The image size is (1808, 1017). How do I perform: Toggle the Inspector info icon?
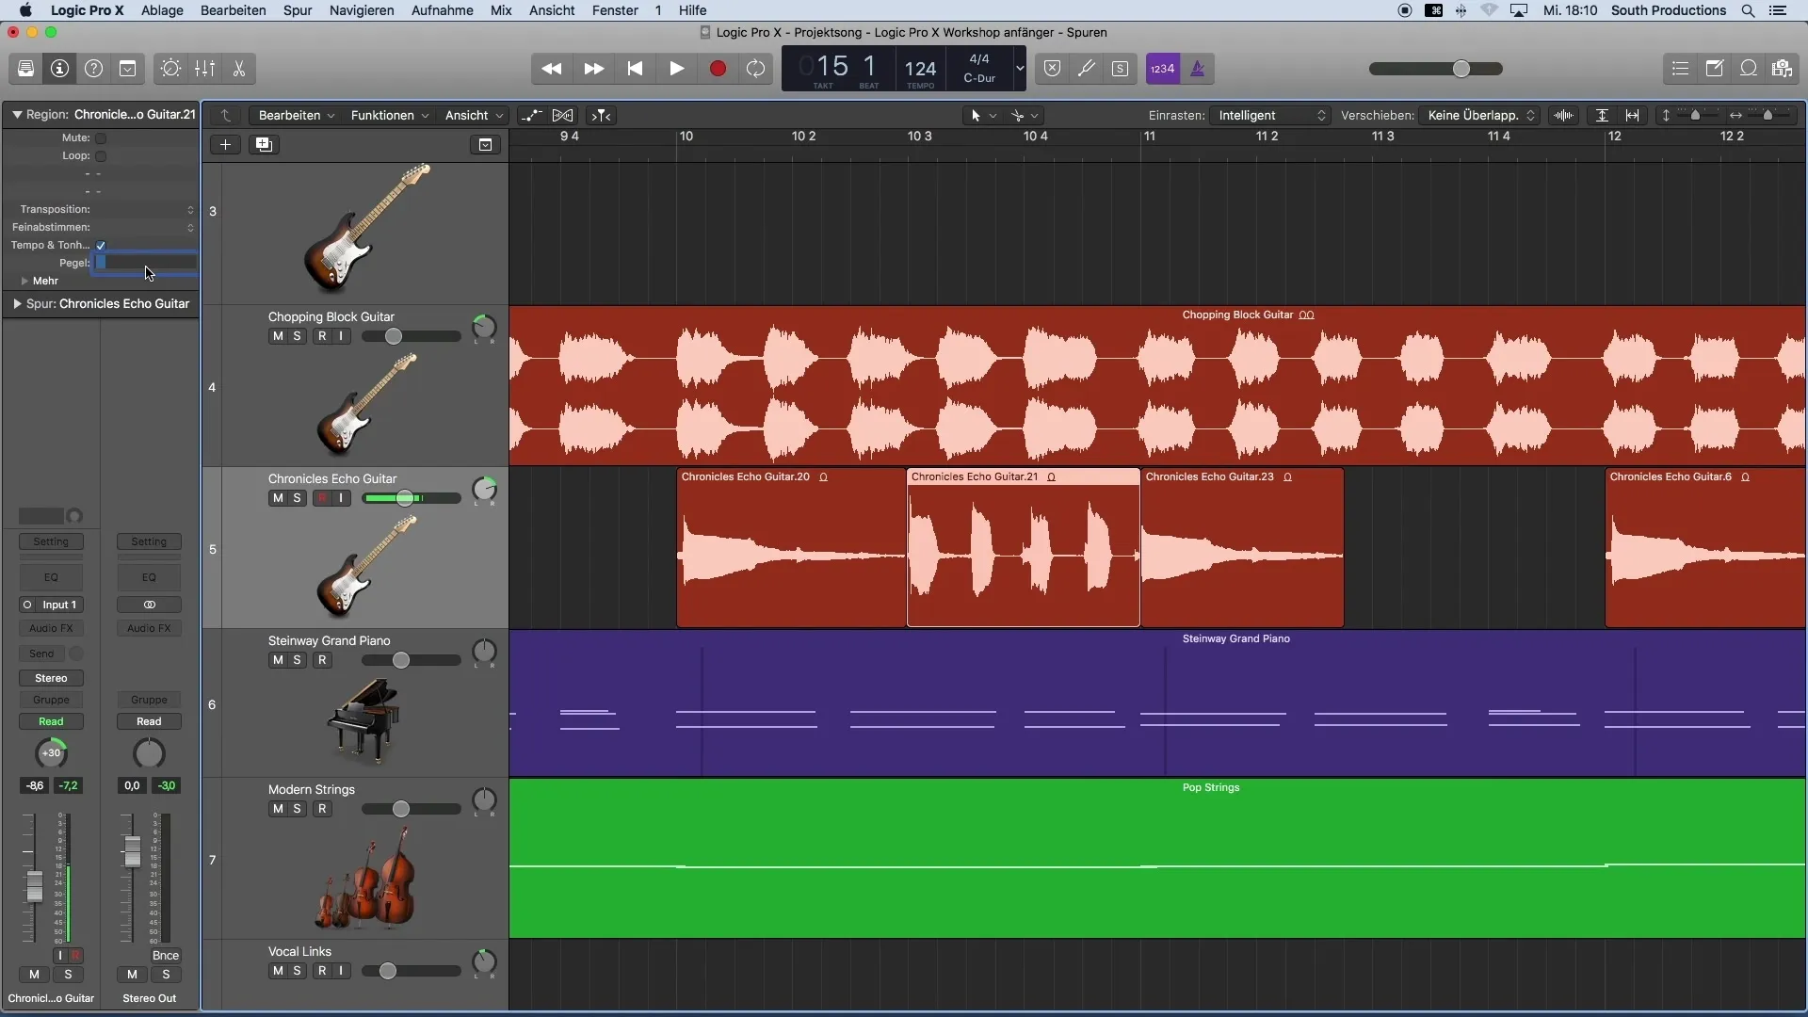click(59, 69)
